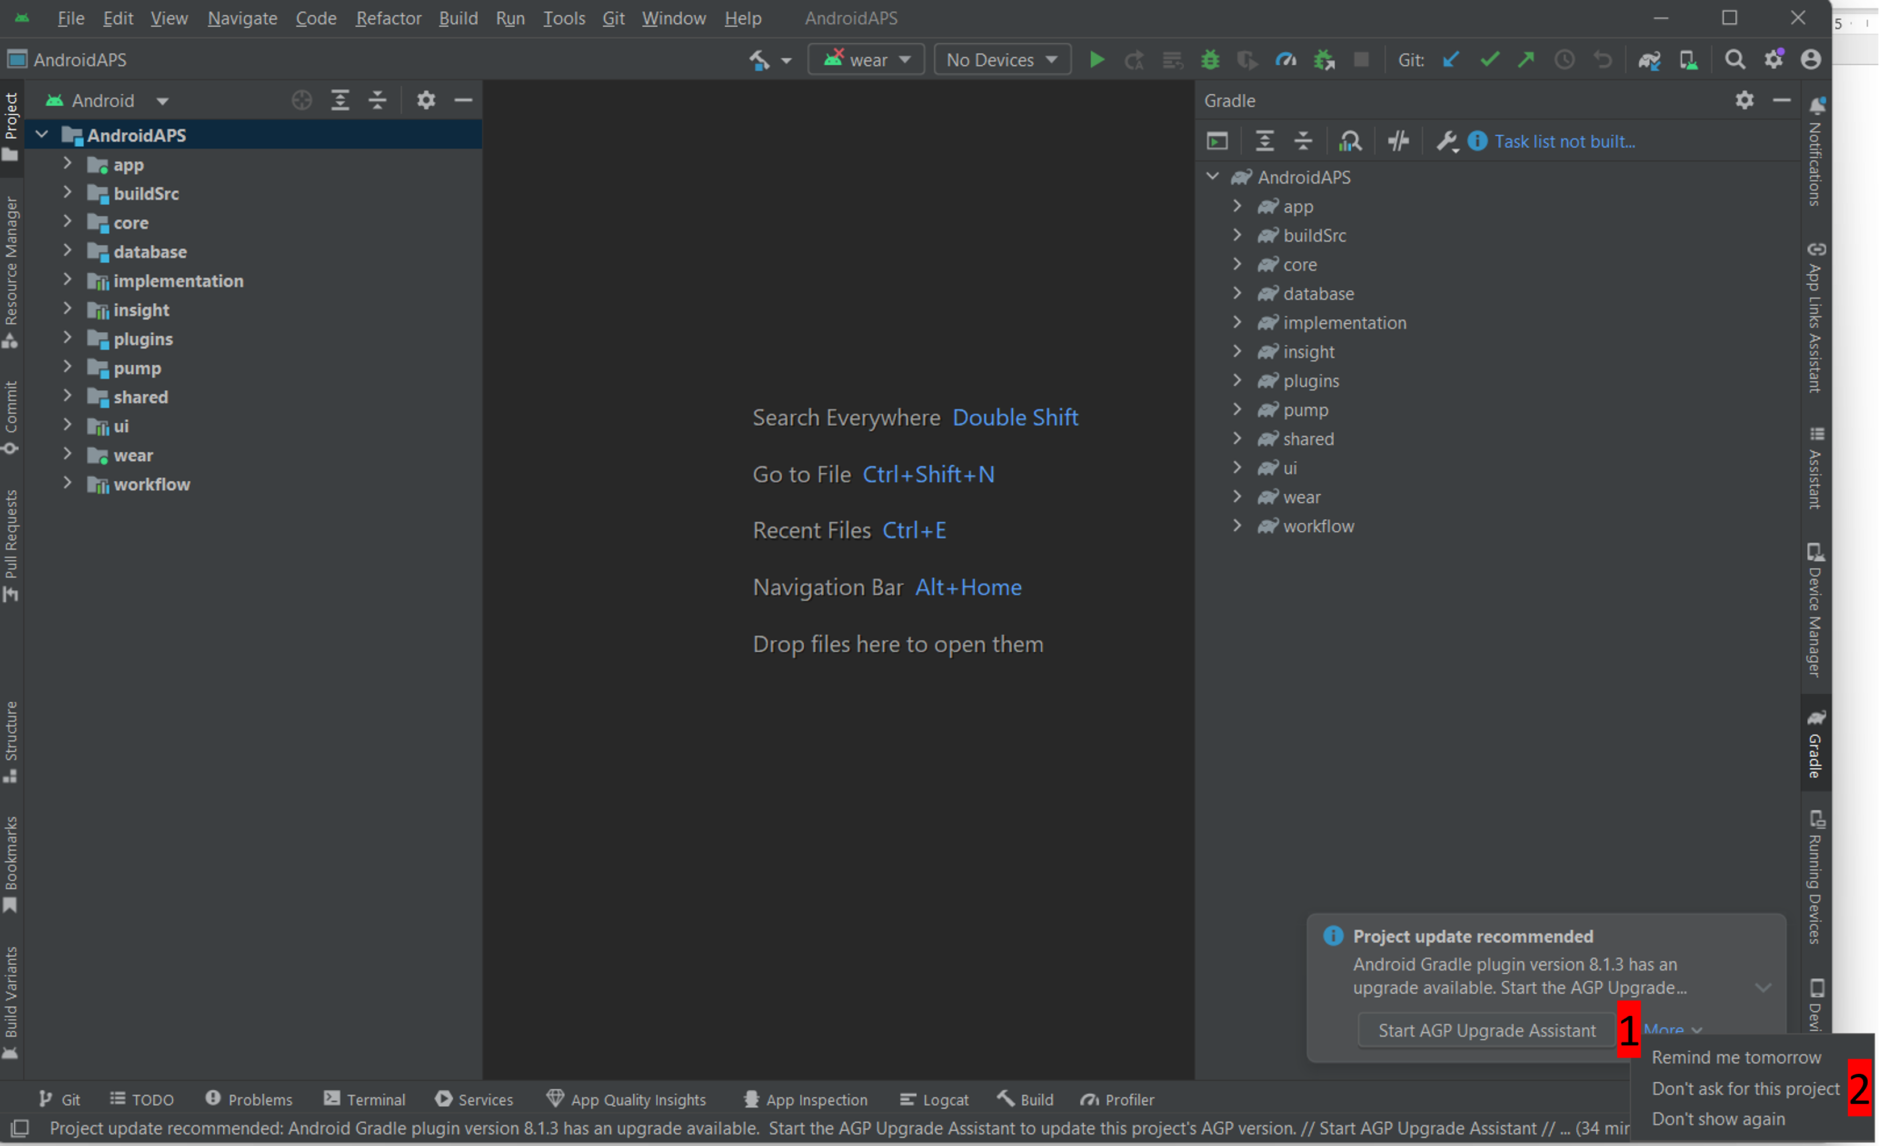Sync project with Gradle files icon
Image resolution: width=1900 pixels, height=1146 pixels.
coord(1650,60)
